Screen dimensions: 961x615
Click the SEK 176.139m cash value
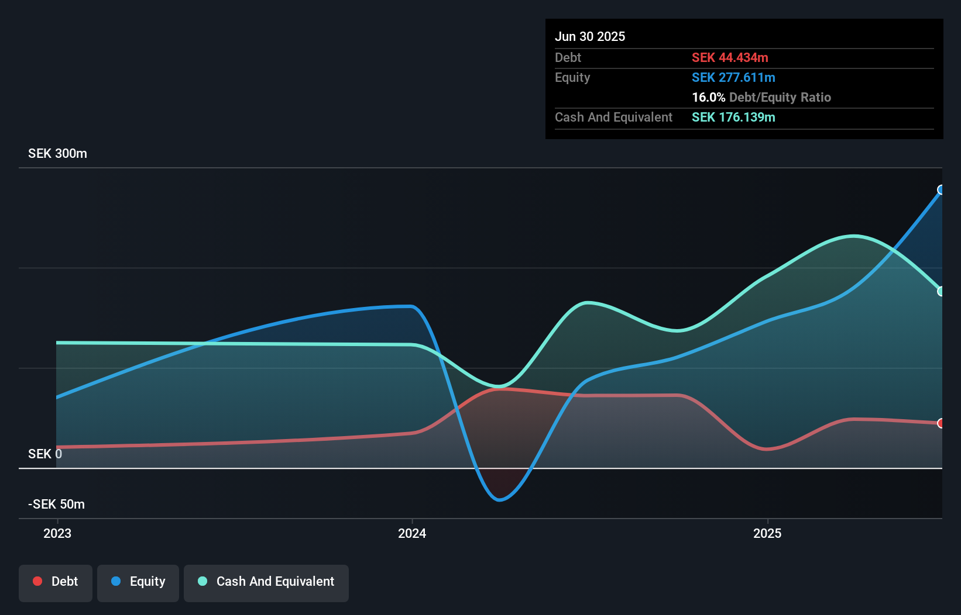click(x=733, y=117)
